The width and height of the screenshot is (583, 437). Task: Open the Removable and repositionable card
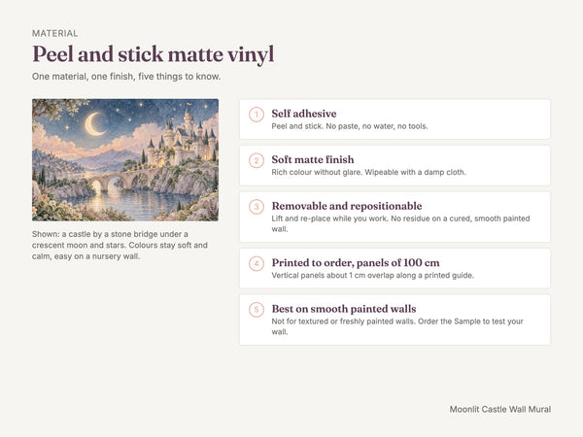(394, 217)
